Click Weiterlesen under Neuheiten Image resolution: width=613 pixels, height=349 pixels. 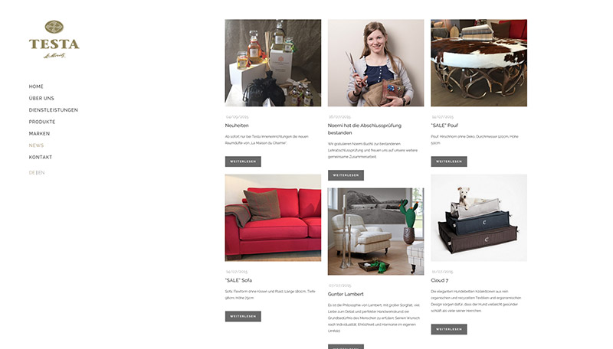[x=243, y=161]
